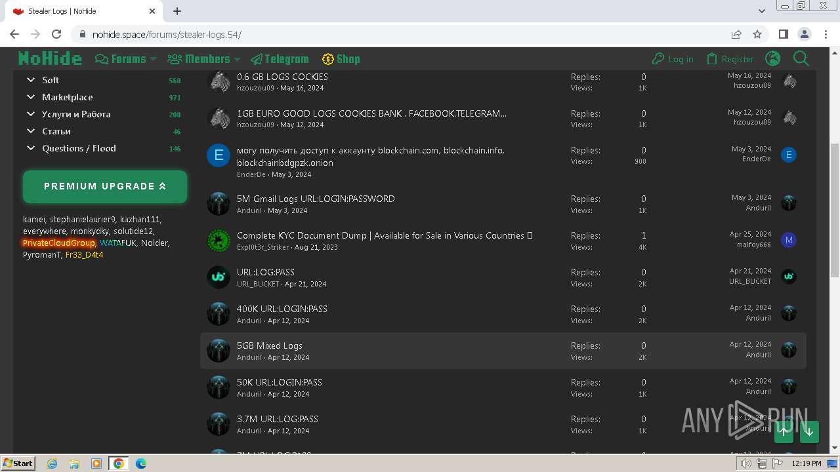This screenshot has width=840, height=472.
Task: Open the 0.6 GB LOGS COCKIES thread
Action: (282, 77)
